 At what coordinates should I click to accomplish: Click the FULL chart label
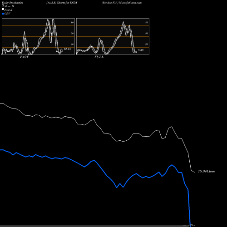pyautogui.click(x=99, y=57)
